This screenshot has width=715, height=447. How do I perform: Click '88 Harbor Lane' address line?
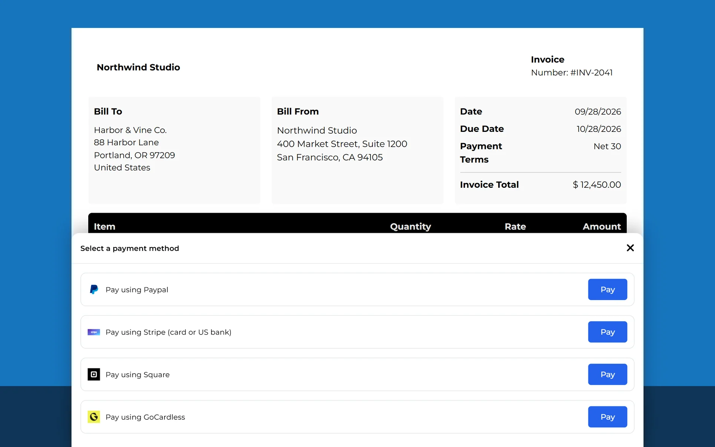(126, 142)
